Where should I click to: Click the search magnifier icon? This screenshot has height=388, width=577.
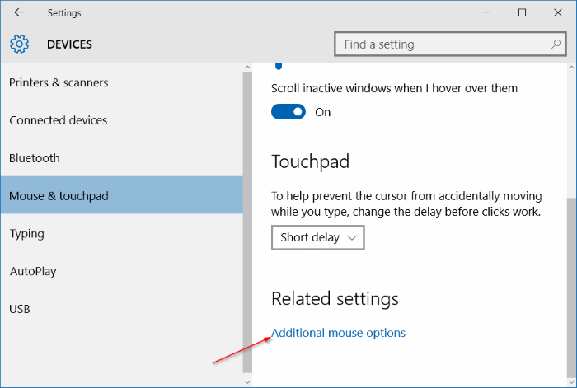pos(556,44)
